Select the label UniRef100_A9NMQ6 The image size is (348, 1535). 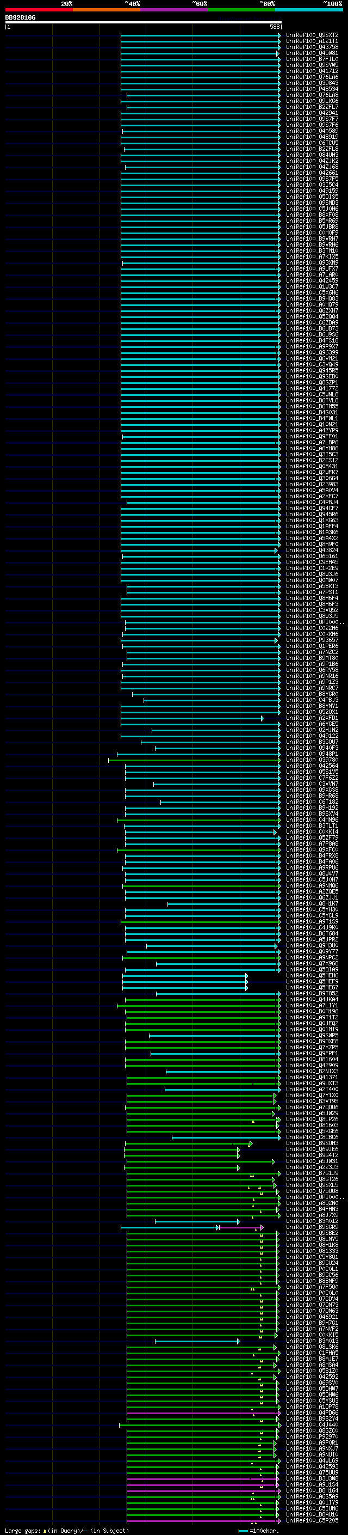pyautogui.click(x=312, y=885)
